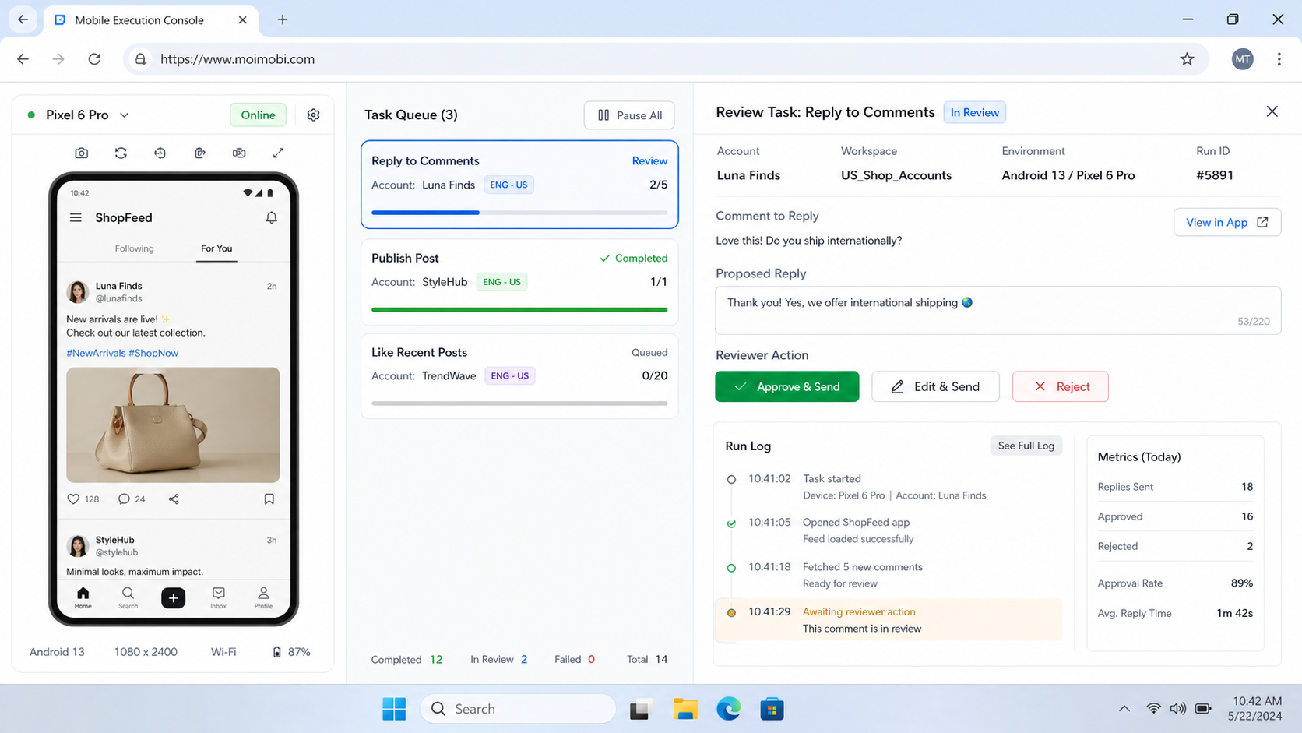Click the Online status badge
The image size is (1302, 733).
coord(258,115)
